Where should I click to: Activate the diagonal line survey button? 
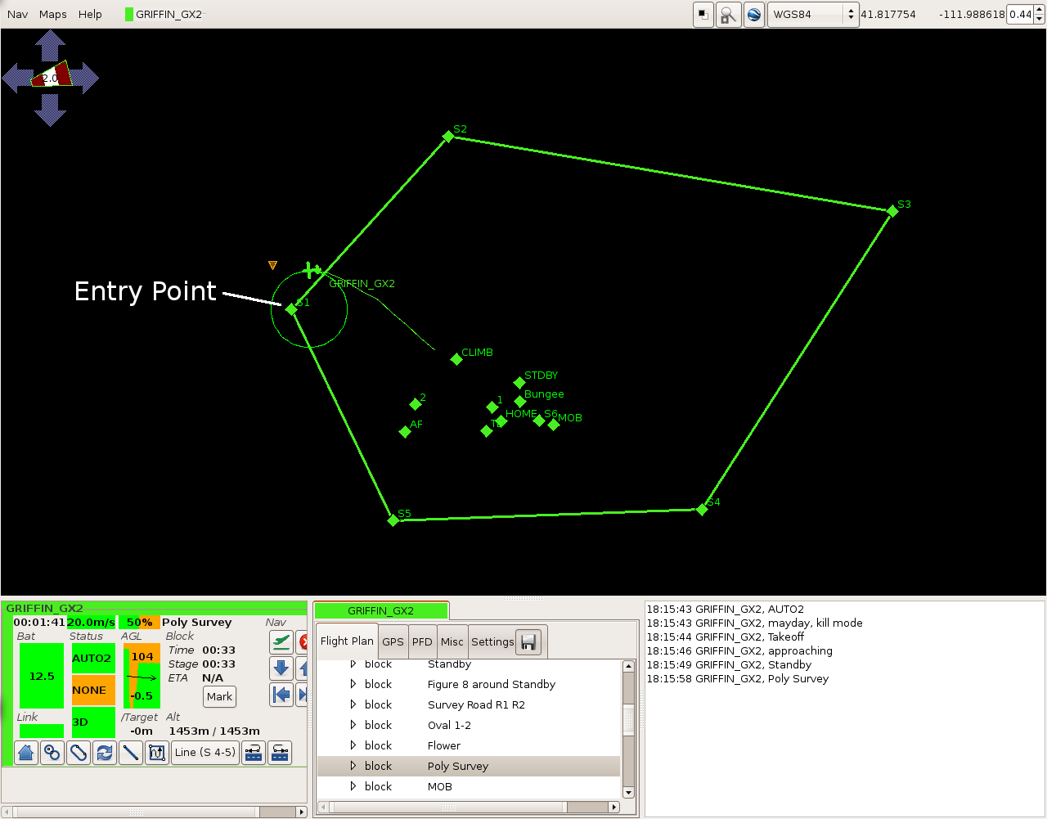(131, 753)
